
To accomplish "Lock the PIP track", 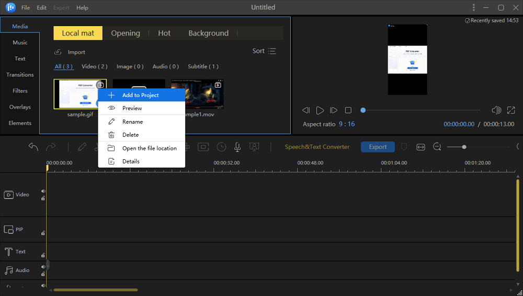I will tap(43, 233).
